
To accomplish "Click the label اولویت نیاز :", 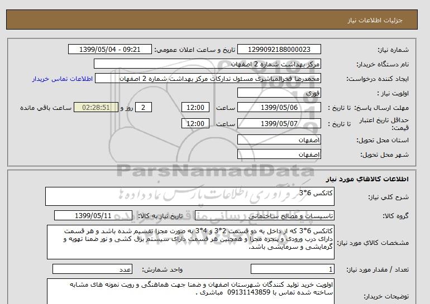I will point(393,93).
